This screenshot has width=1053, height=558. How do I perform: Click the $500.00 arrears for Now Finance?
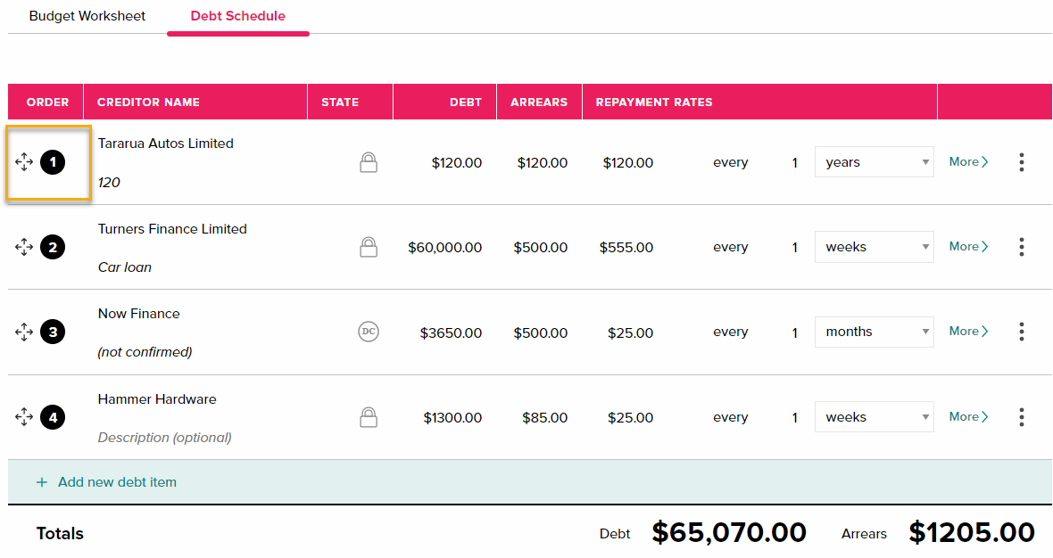coord(541,332)
